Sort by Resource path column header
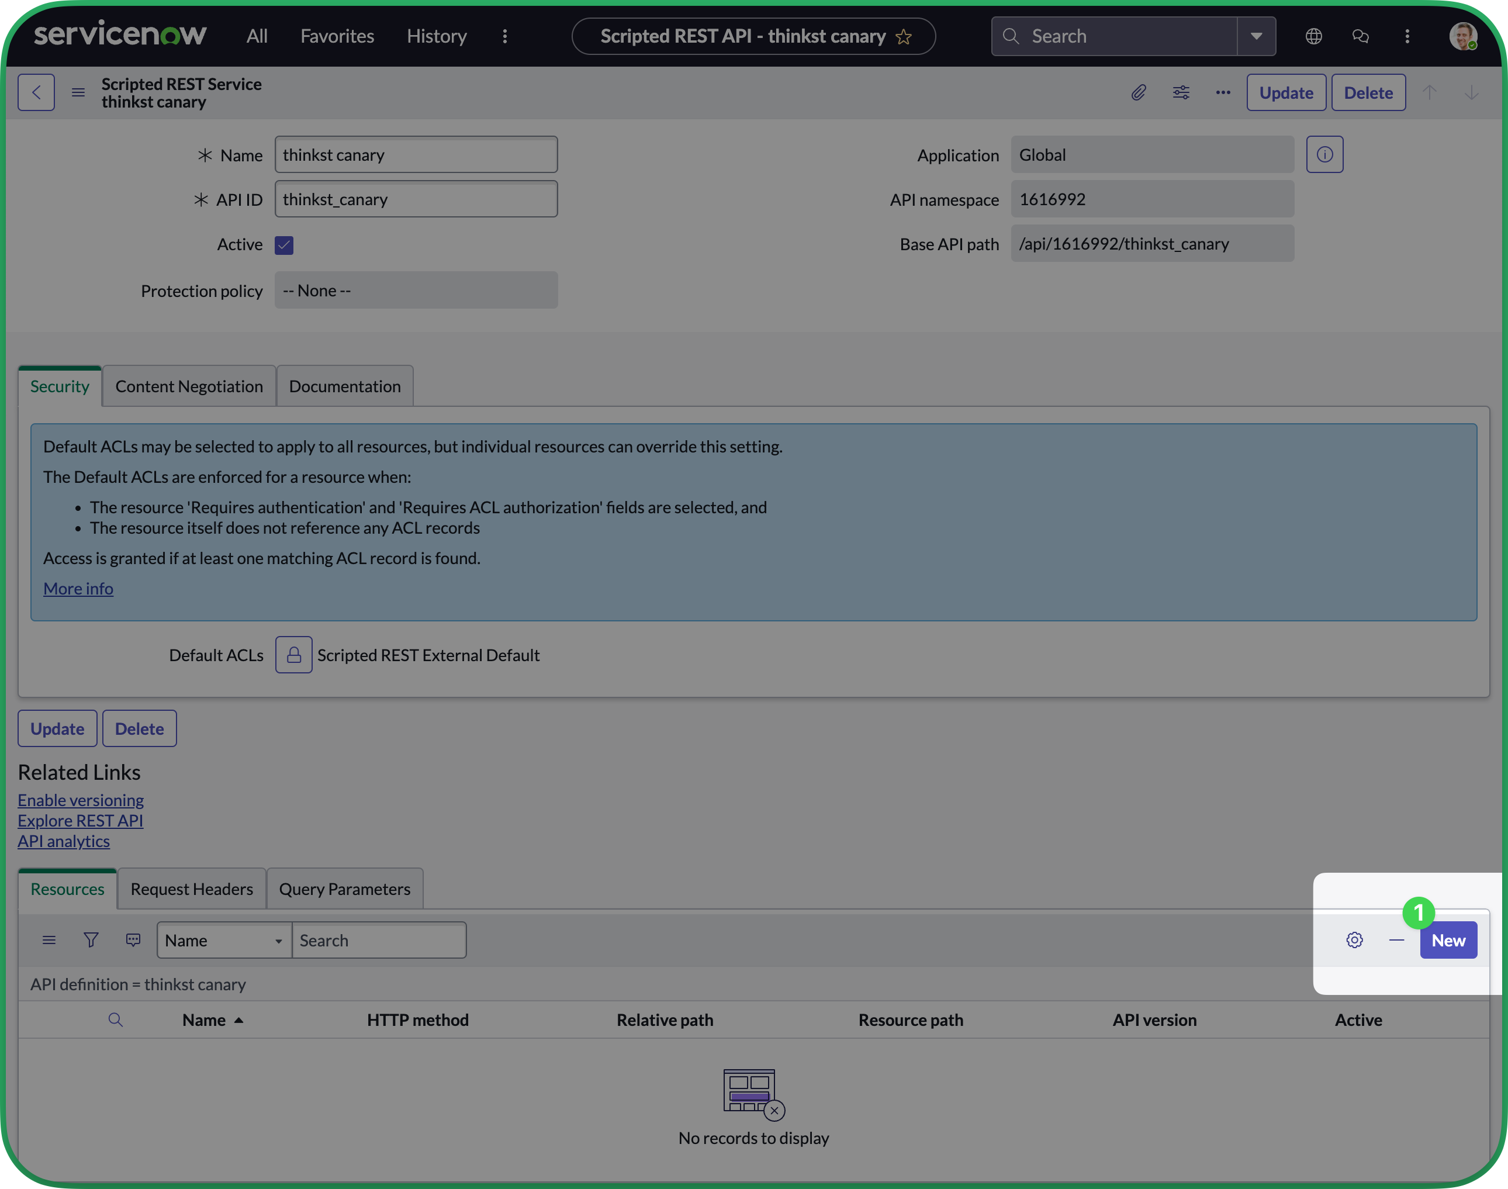This screenshot has height=1189, width=1508. (910, 1020)
